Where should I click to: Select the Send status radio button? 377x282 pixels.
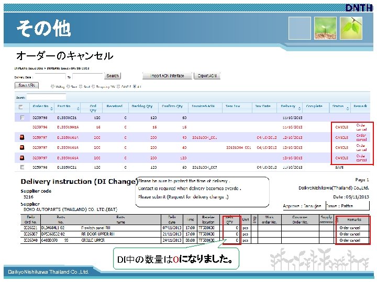tap(81, 87)
